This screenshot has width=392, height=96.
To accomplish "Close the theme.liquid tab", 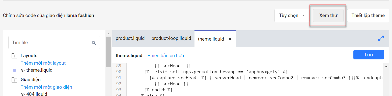I will pyautogui.click(x=230, y=39).
